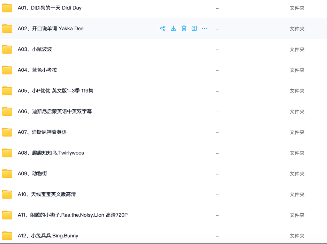Click rename icon on A02 row
The height and width of the screenshot is (244, 327).
pyautogui.click(x=194, y=29)
